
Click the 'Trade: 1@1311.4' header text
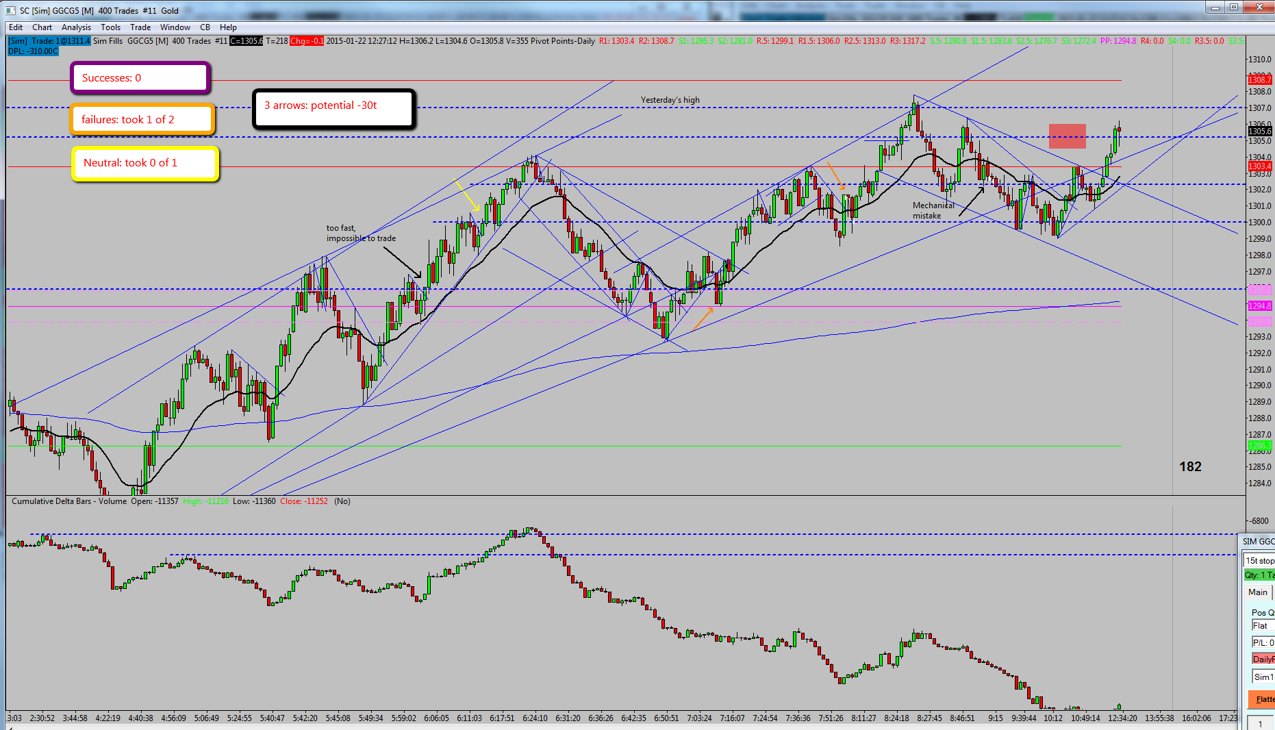click(x=60, y=41)
